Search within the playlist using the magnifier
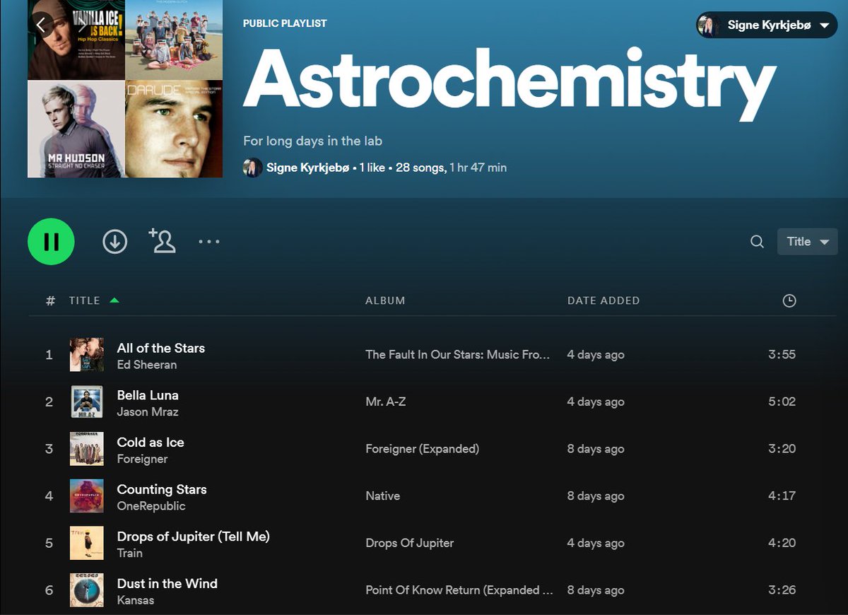Image resolution: width=848 pixels, height=615 pixels. tap(757, 242)
